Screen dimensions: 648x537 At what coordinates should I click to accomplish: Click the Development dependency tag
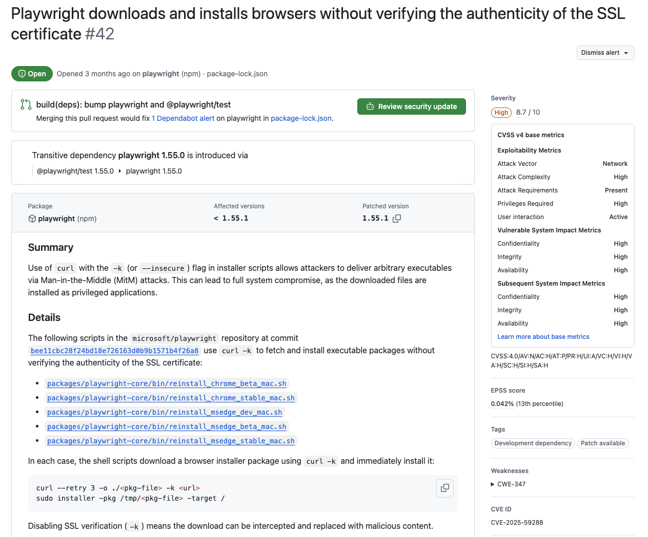point(533,443)
